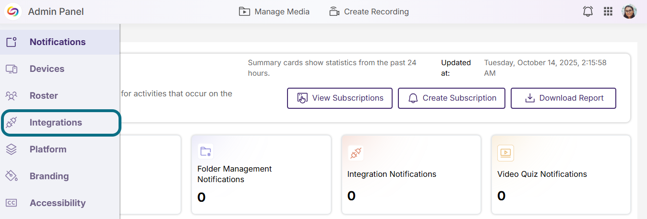This screenshot has height=219, width=647.
Task: Click the 0 count on Integration Notifications card
Action: click(x=351, y=196)
